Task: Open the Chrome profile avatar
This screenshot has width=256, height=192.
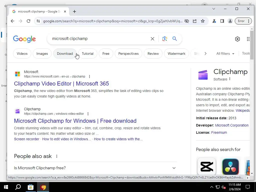Action: pyautogui.click(x=230, y=21)
